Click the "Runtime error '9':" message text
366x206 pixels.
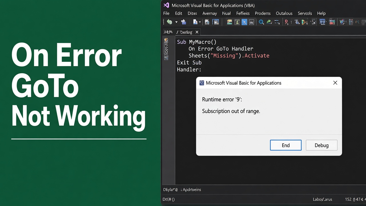click(222, 99)
